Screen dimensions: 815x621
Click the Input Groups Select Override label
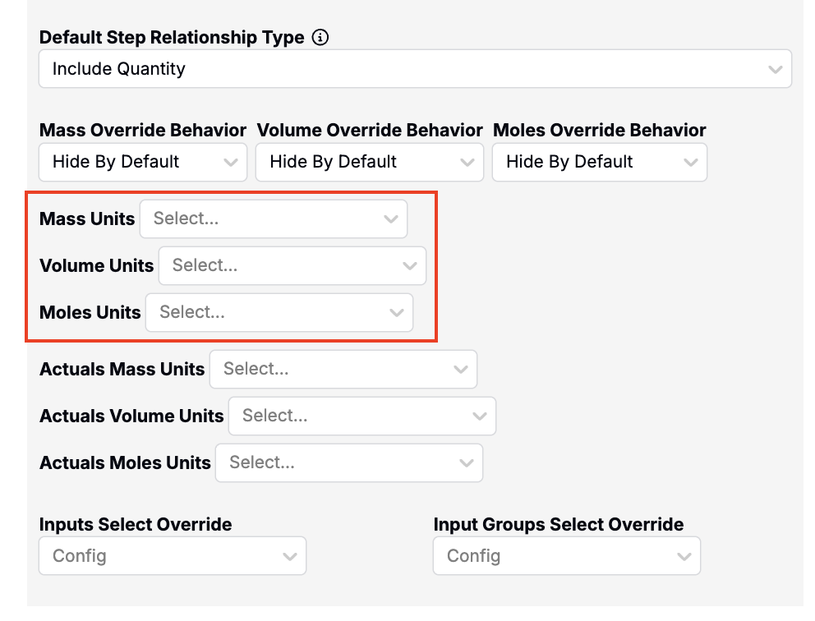coord(558,524)
